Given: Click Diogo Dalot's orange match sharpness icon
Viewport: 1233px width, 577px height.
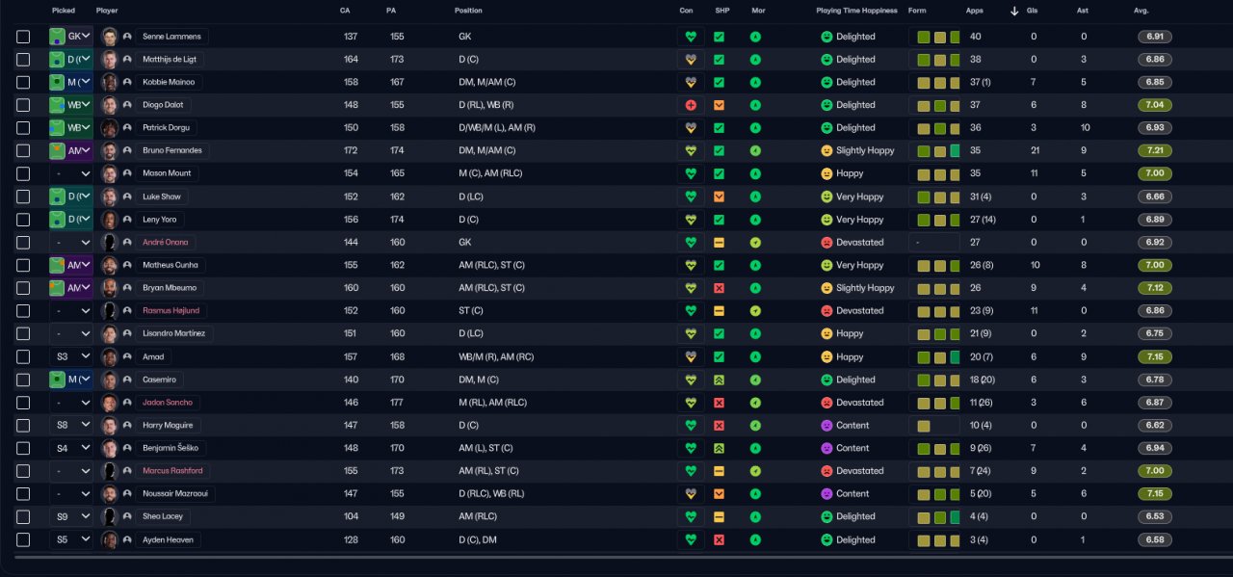Looking at the screenshot, I should [719, 105].
